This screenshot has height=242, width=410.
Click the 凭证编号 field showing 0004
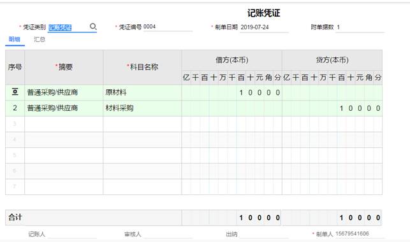coord(168,27)
